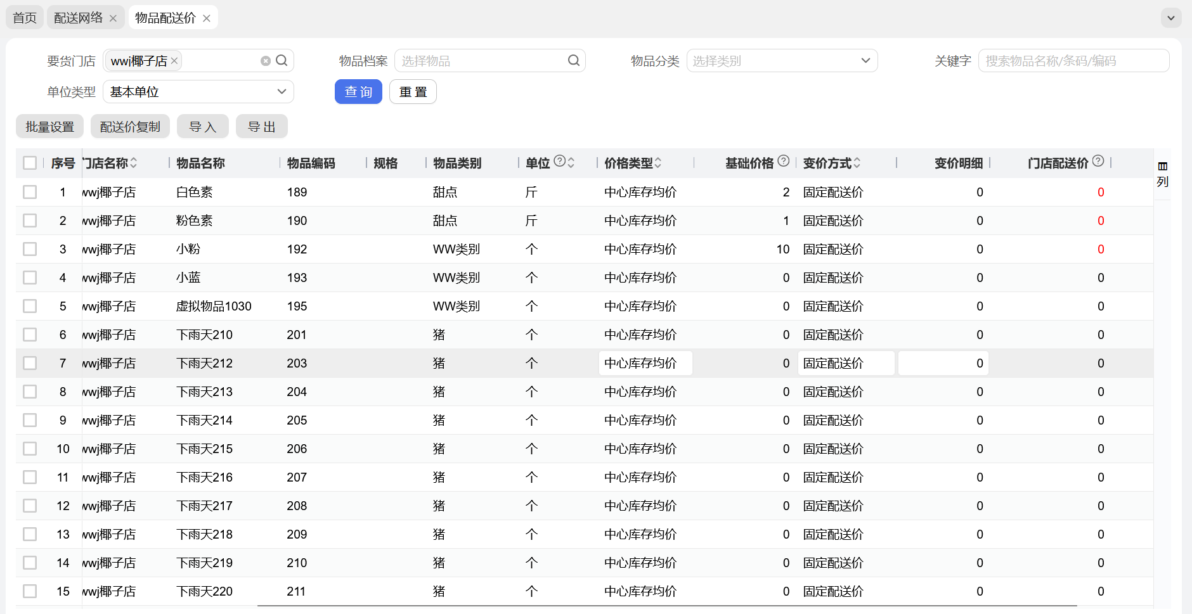Image resolution: width=1192 pixels, height=614 pixels.
Task: Close the 物品配送价 tab
Action: point(207,18)
